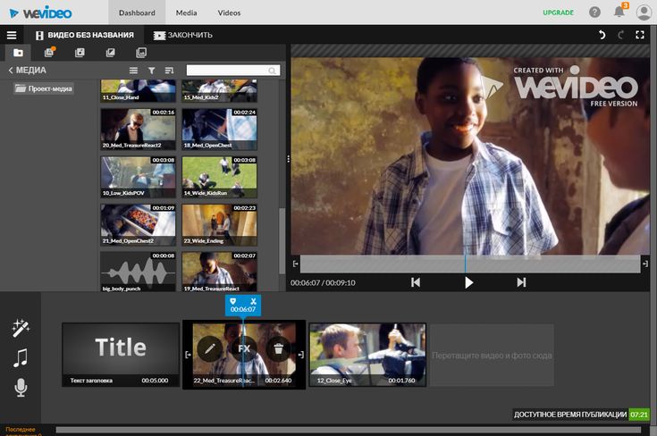Open the music note audio library

click(x=21, y=358)
